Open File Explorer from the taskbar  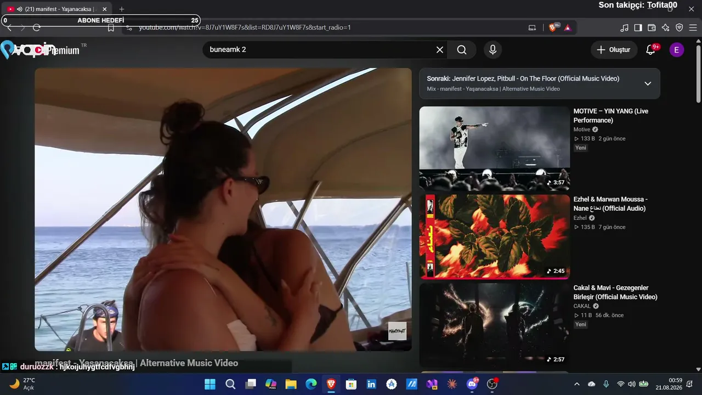[x=291, y=384]
